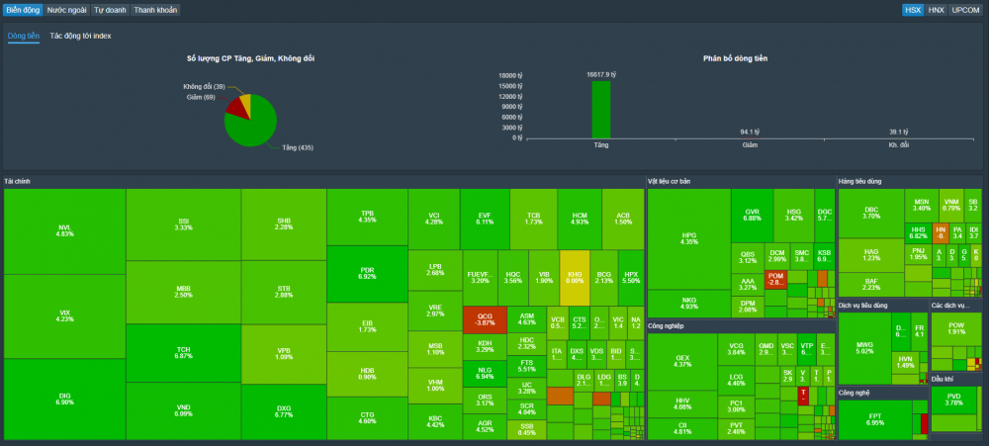Select the NKG 4.93% tile
The width and height of the screenshot is (989, 446).
[689, 304]
